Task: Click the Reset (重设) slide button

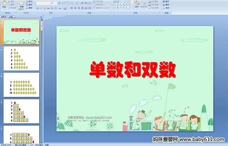Action: click(30, 5)
